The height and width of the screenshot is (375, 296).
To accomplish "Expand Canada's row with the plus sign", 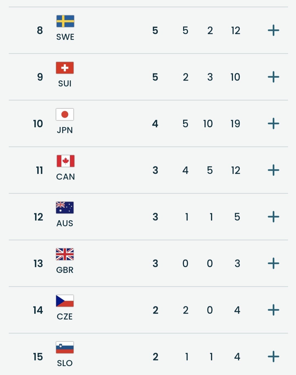I will tap(273, 170).
